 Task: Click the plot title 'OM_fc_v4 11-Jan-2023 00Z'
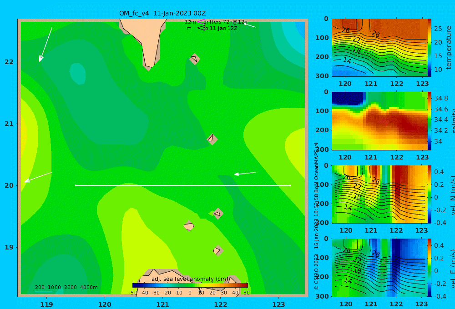click(162, 13)
